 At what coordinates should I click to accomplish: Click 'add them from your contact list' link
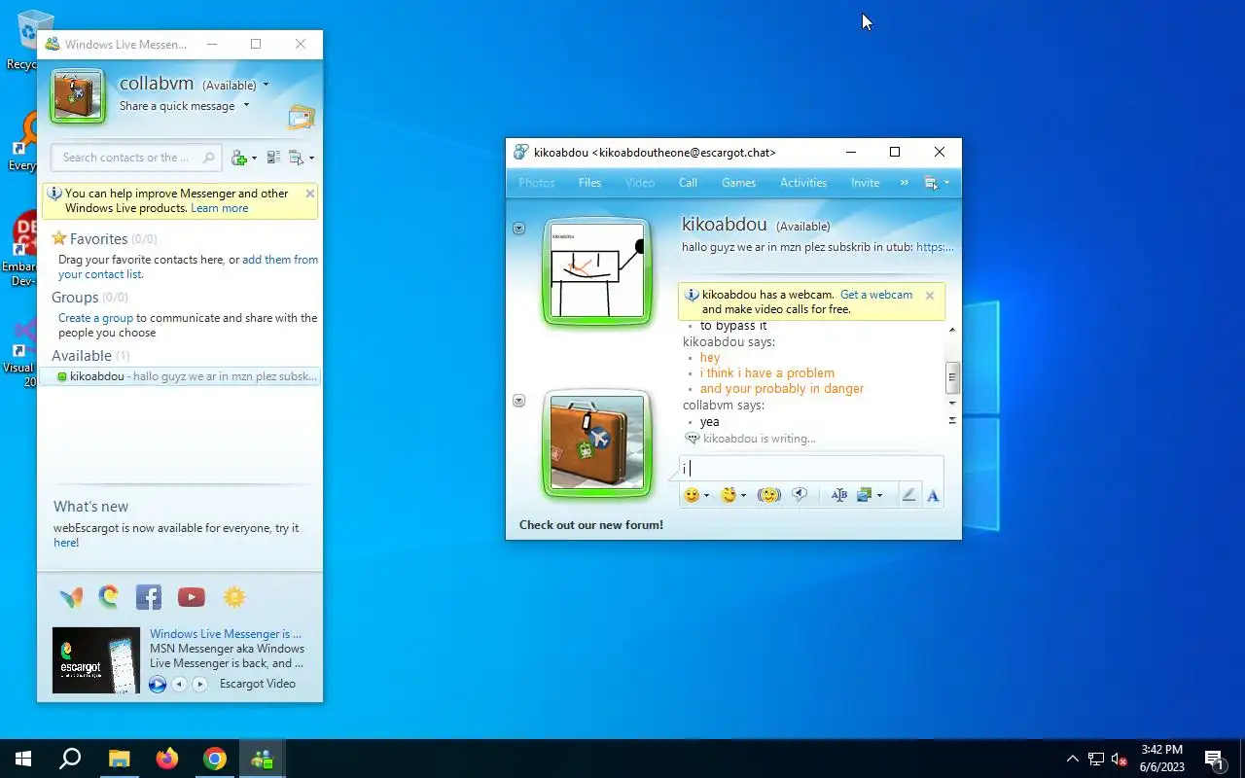[188, 266]
